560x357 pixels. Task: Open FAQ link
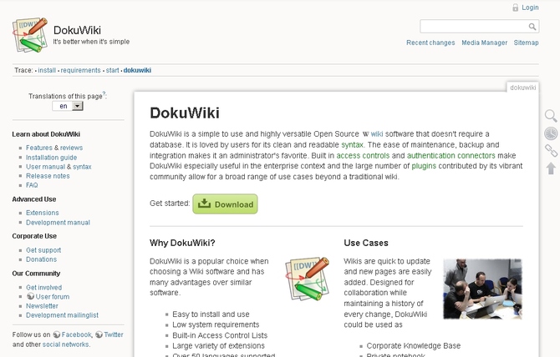coord(32,185)
